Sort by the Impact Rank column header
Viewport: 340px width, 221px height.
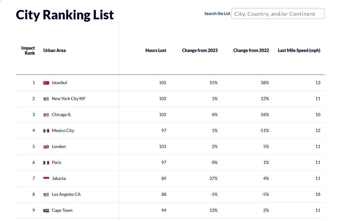(28, 51)
